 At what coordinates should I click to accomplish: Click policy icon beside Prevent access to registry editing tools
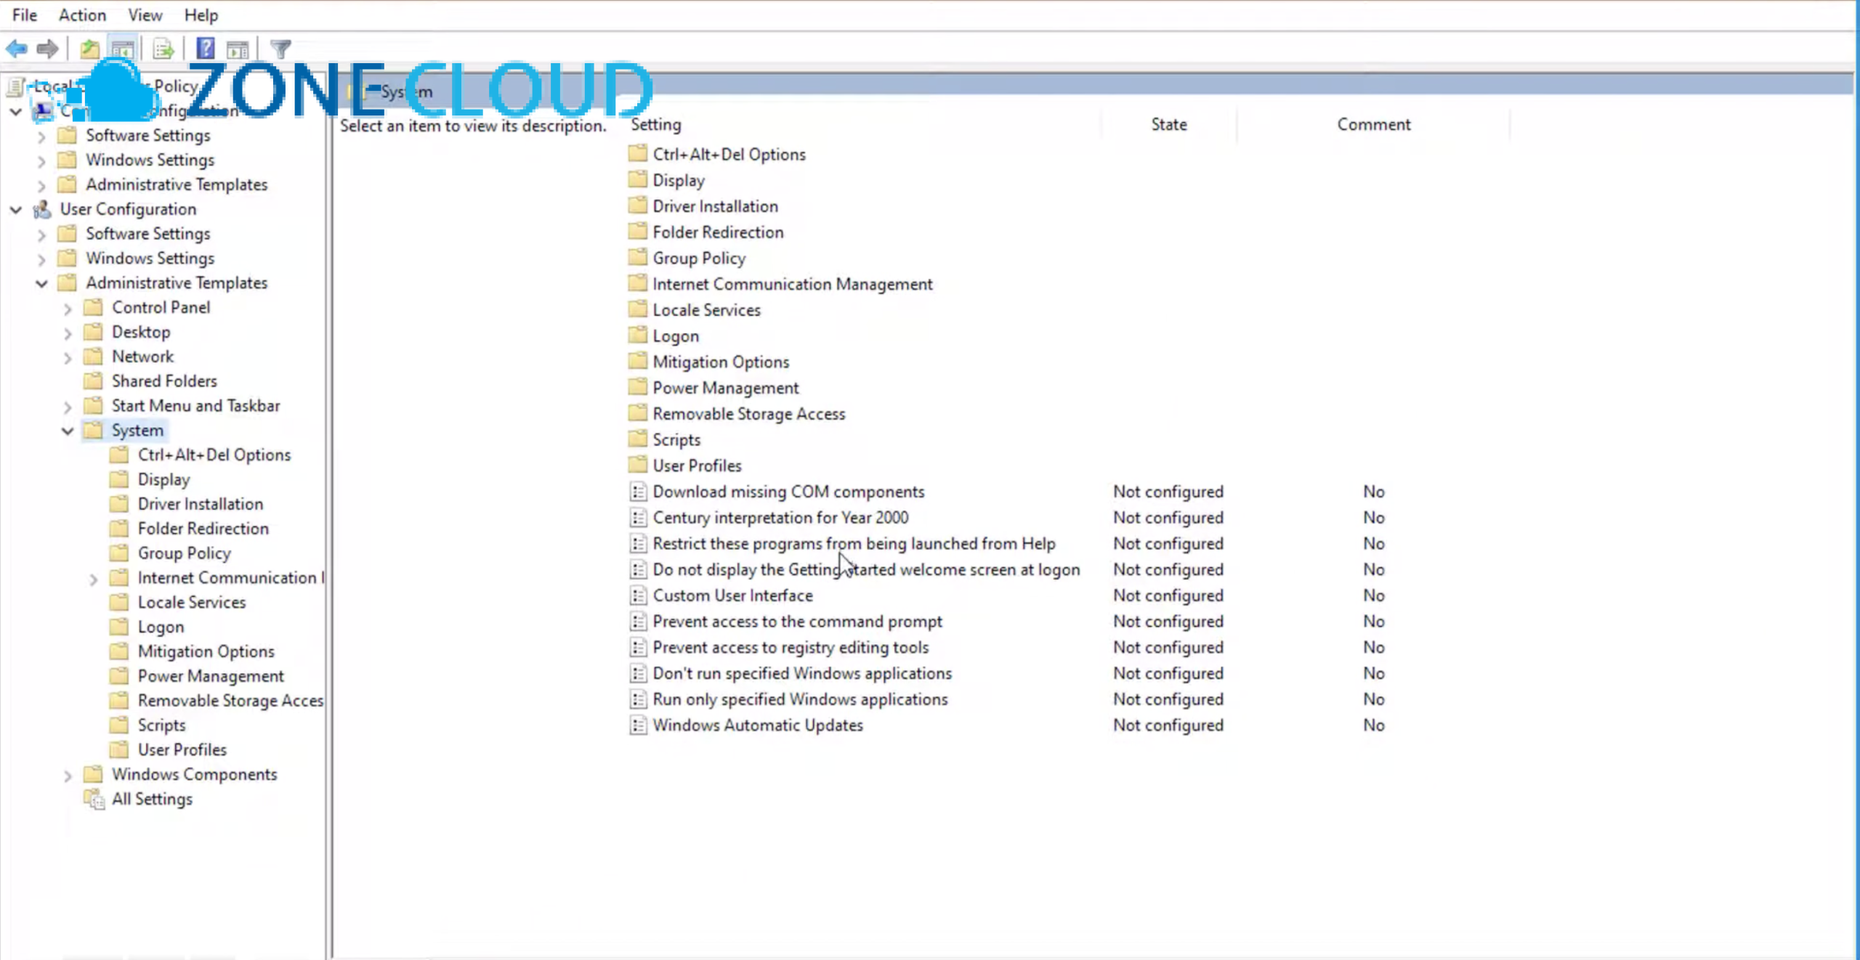[x=637, y=647]
